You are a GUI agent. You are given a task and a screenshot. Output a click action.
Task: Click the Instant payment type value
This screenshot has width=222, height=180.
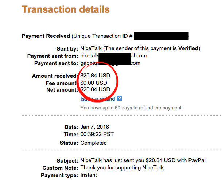coord(89,175)
